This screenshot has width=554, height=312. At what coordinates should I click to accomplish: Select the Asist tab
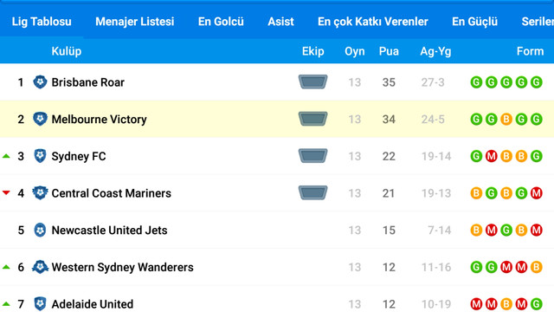(280, 21)
